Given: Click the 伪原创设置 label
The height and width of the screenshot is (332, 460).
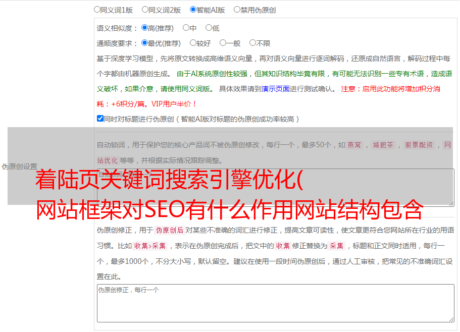Looking at the screenshot, I should [19, 167].
